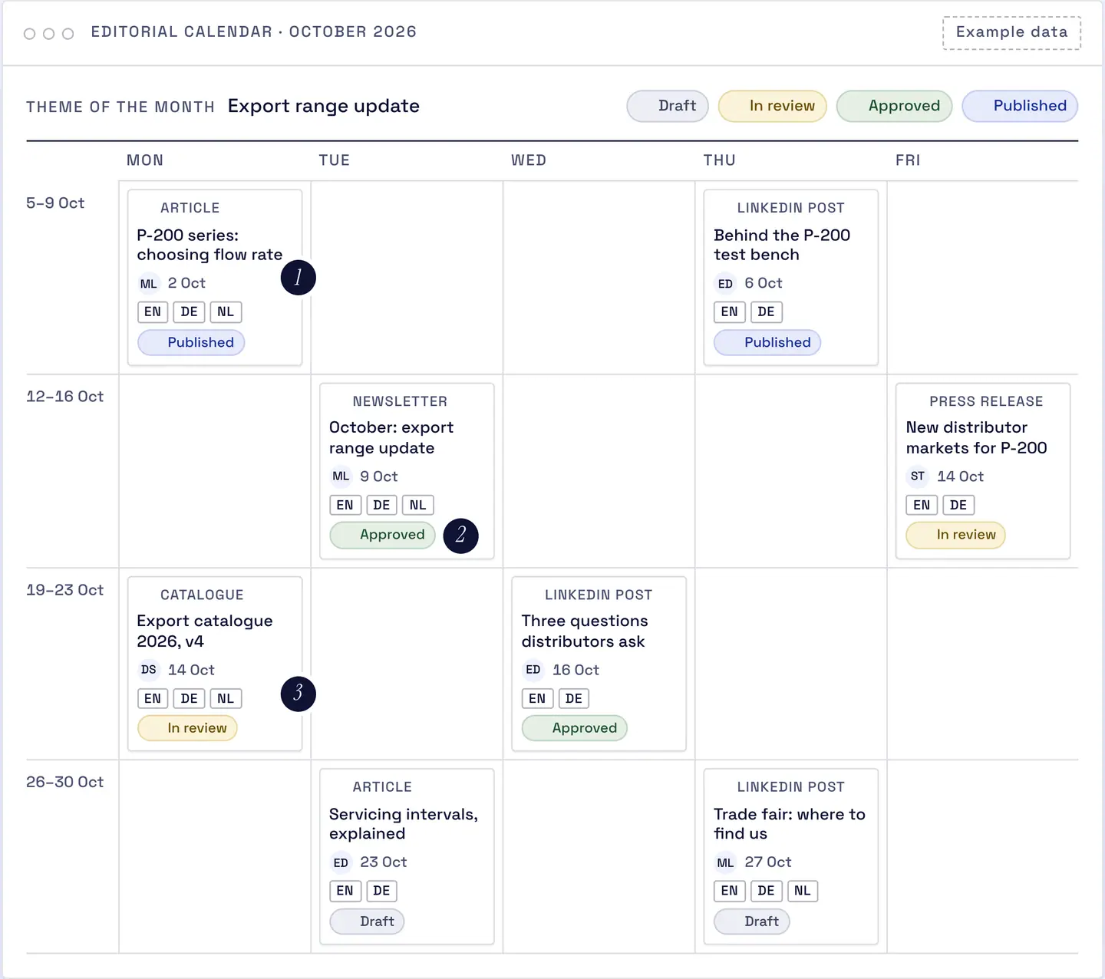Viewport: 1105px width, 979px height.
Task: Click the '9 Oct' date on the newsletter card
Action: coord(379,476)
